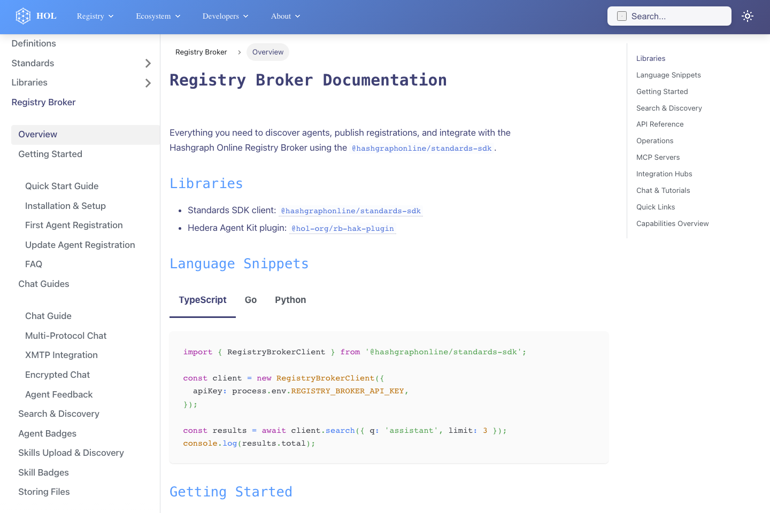Open the About dropdown menu

point(285,17)
